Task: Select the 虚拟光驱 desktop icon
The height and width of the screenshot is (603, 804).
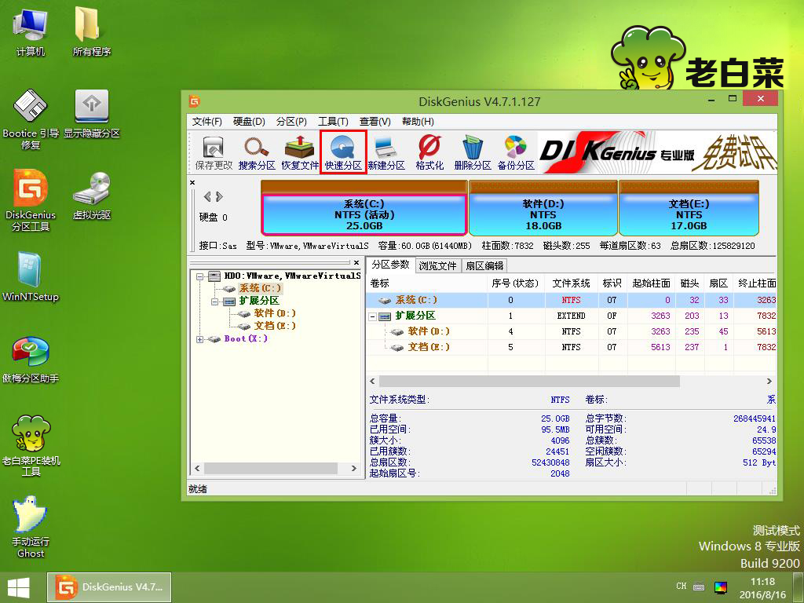Action: point(91,196)
